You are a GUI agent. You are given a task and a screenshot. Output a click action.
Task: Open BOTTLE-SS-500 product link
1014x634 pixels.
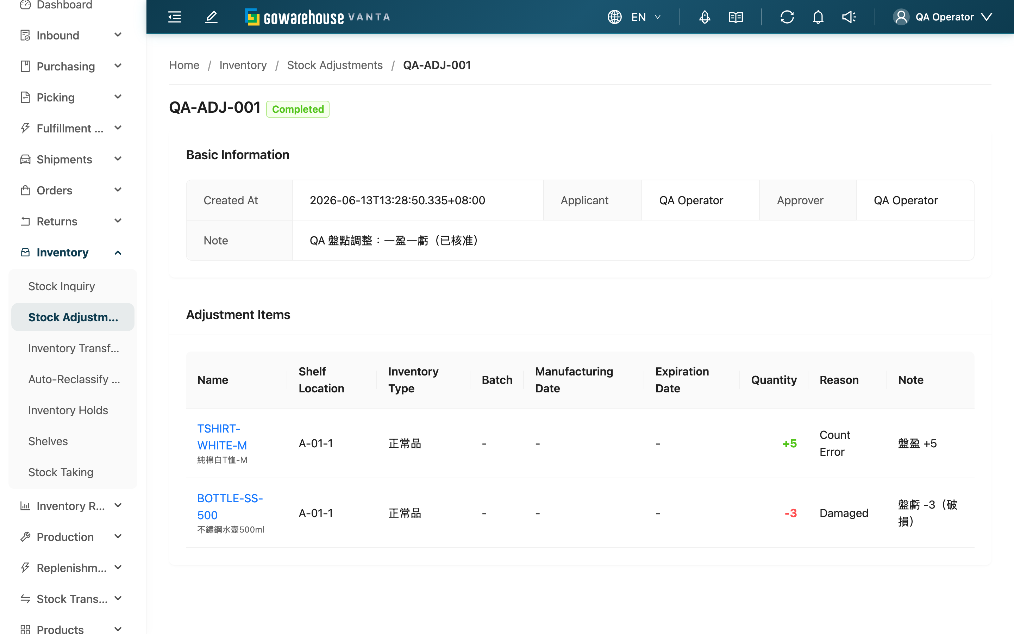(x=230, y=506)
